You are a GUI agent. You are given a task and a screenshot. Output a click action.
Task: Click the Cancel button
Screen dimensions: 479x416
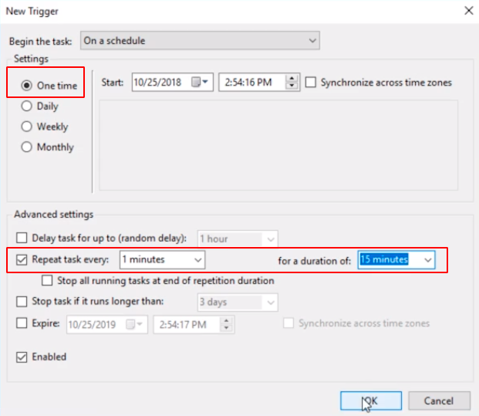(439, 401)
